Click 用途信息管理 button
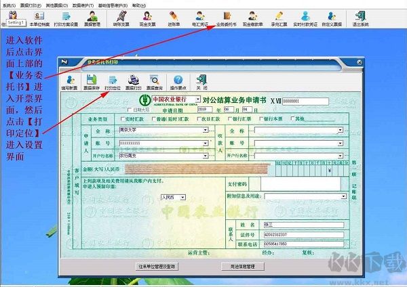Screen dimensions: 407x287 (x=243, y=266)
